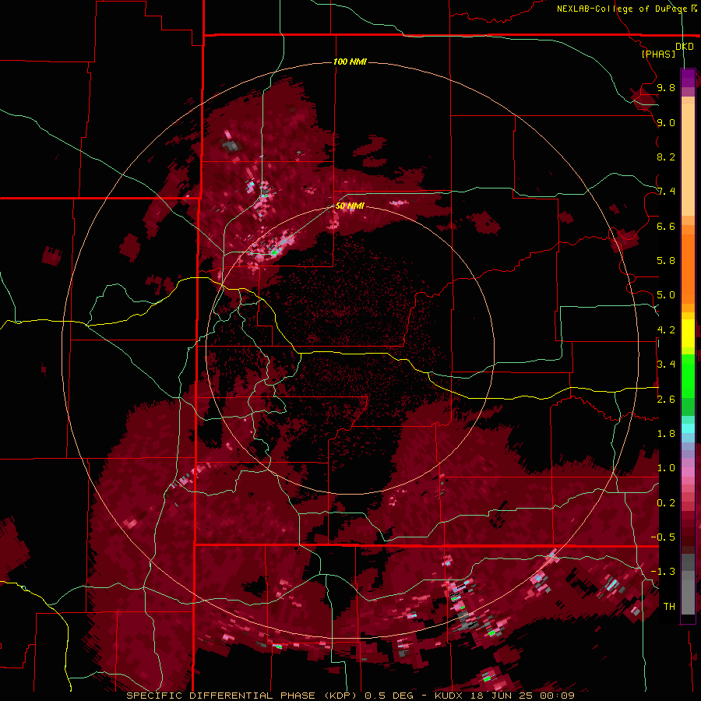Screen dimensions: 701x701
Task: Click the 1.0 legend value
Action: point(666,468)
